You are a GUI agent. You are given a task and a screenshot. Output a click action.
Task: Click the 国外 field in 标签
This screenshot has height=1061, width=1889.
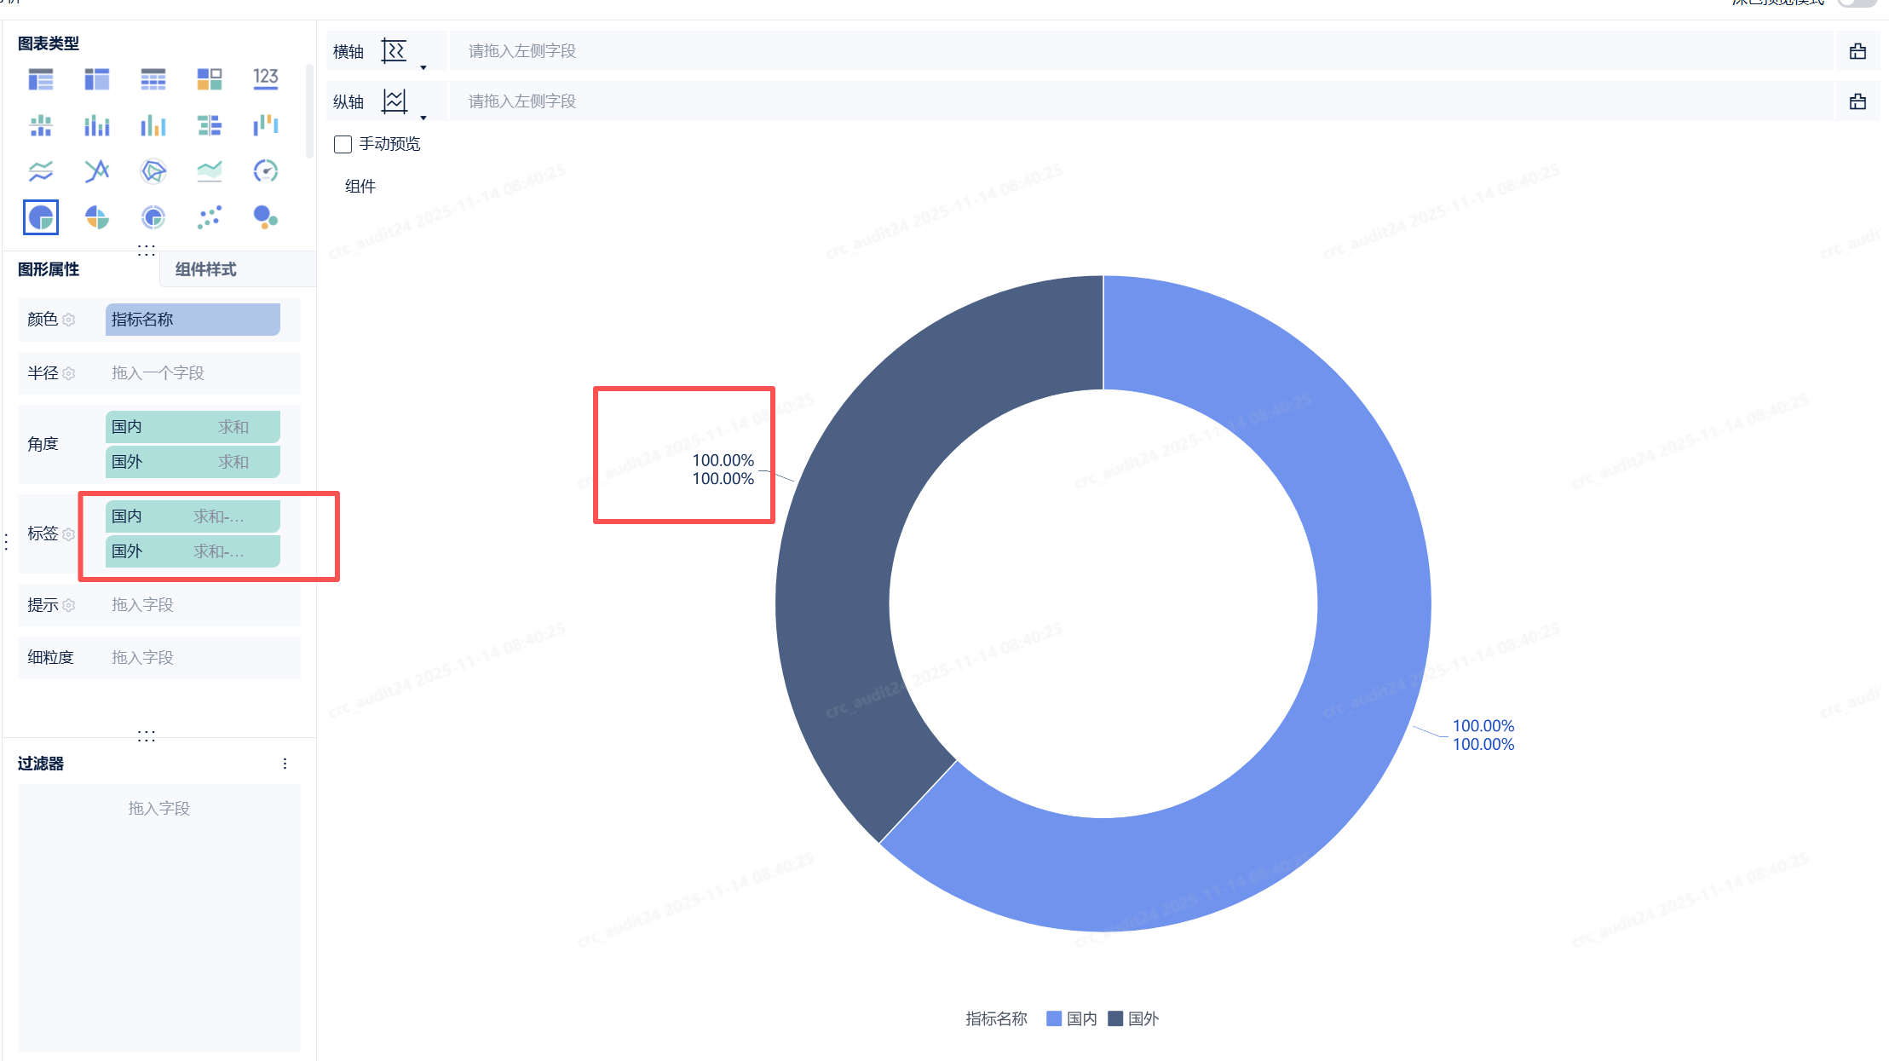[x=193, y=551]
